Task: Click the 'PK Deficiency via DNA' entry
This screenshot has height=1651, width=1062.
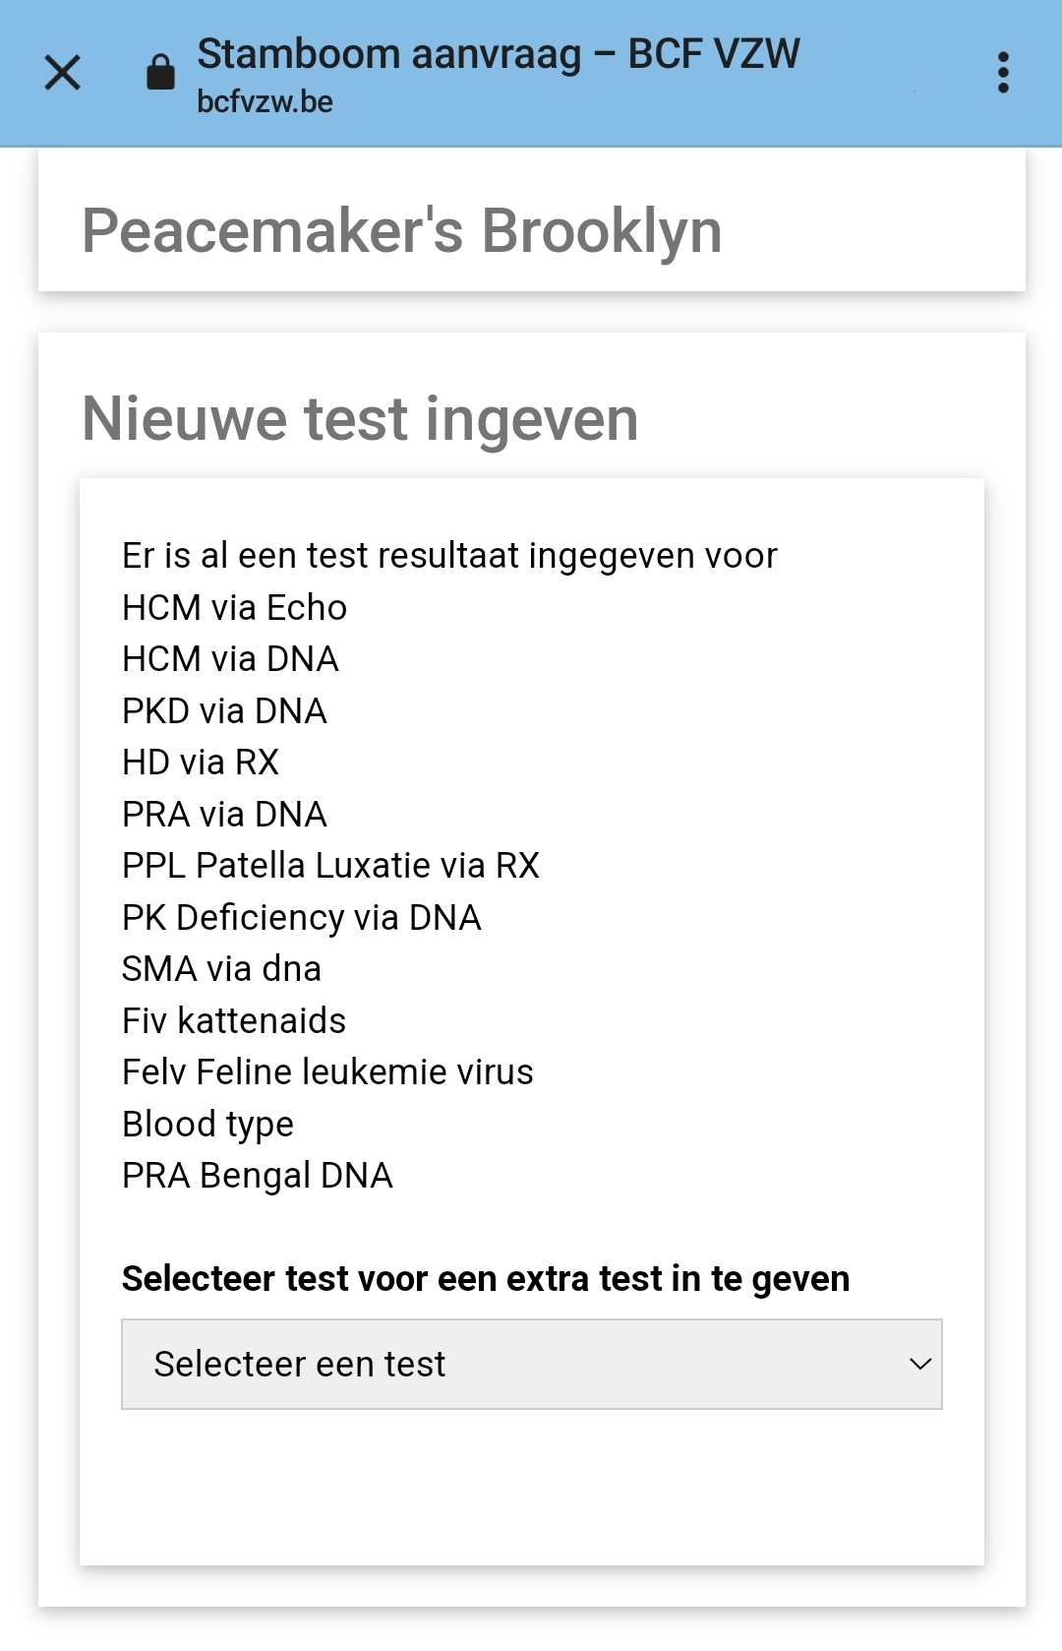Action: tap(301, 918)
